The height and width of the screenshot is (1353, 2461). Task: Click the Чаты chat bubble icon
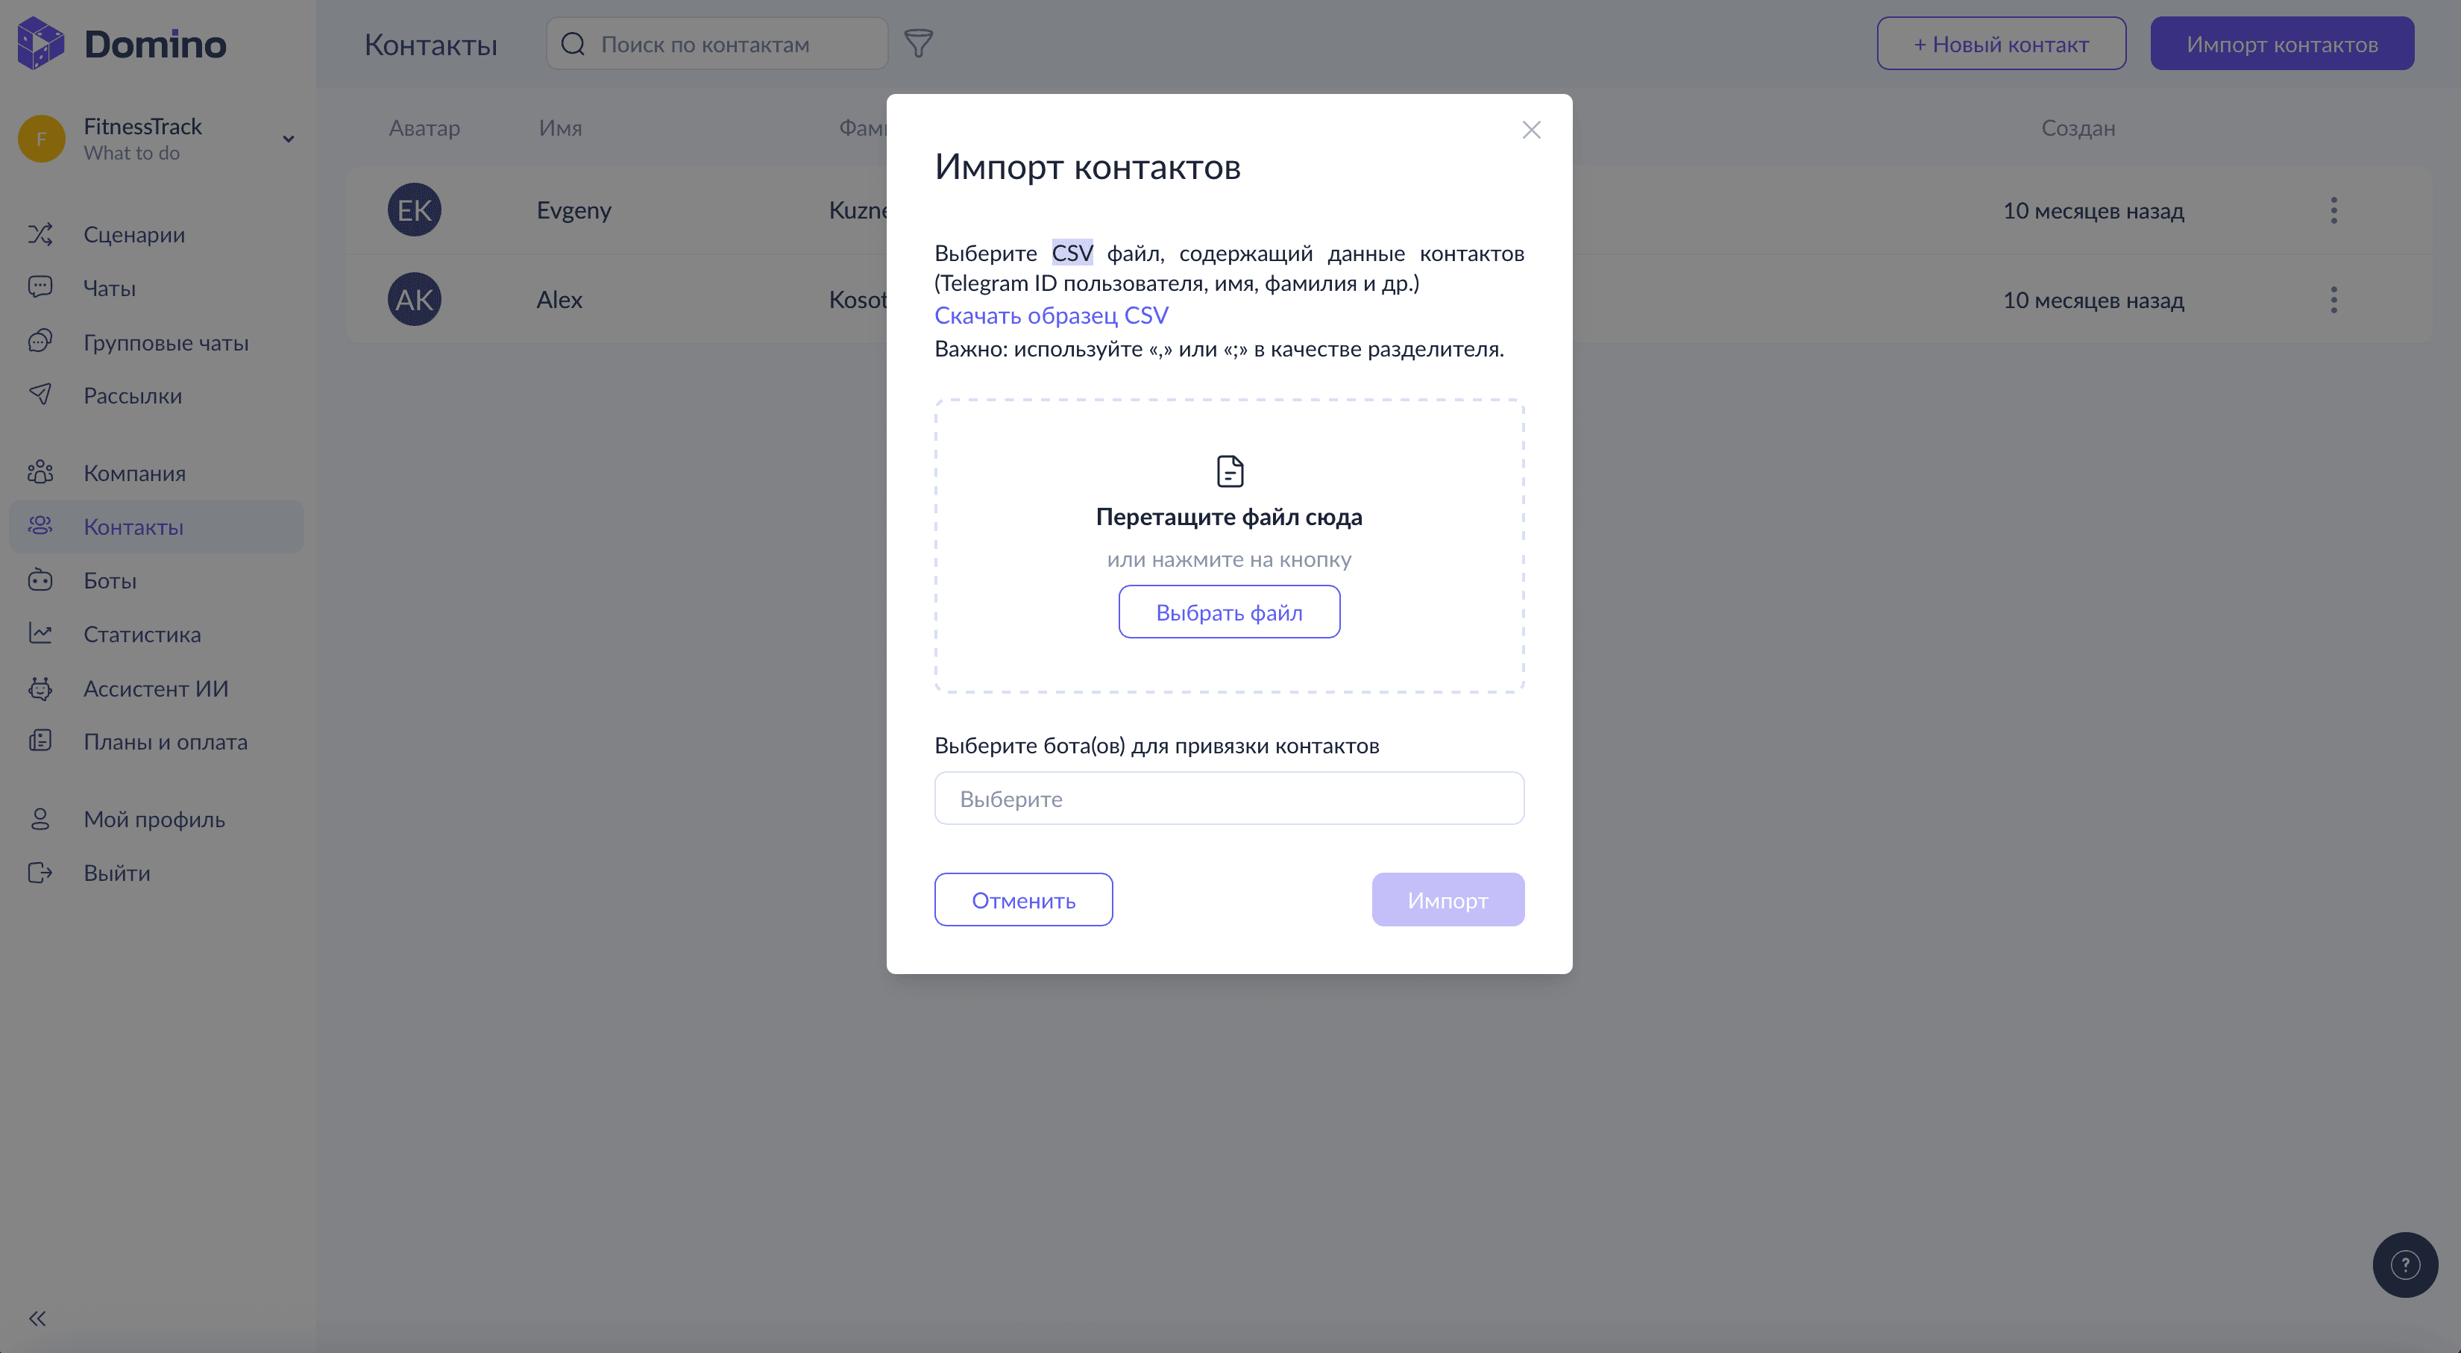(40, 286)
